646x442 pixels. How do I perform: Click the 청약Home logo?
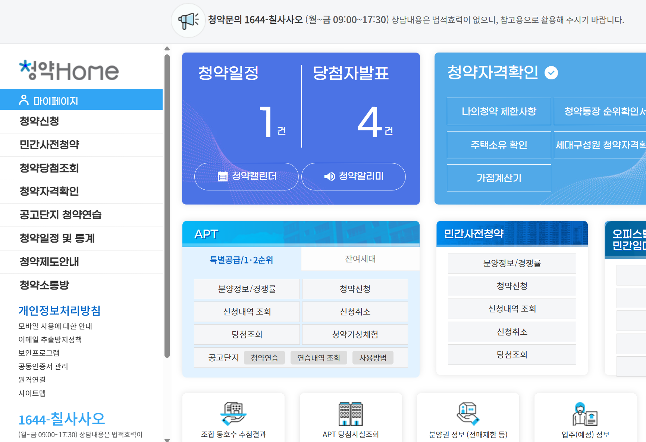pyautogui.click(x=69, y=70)
